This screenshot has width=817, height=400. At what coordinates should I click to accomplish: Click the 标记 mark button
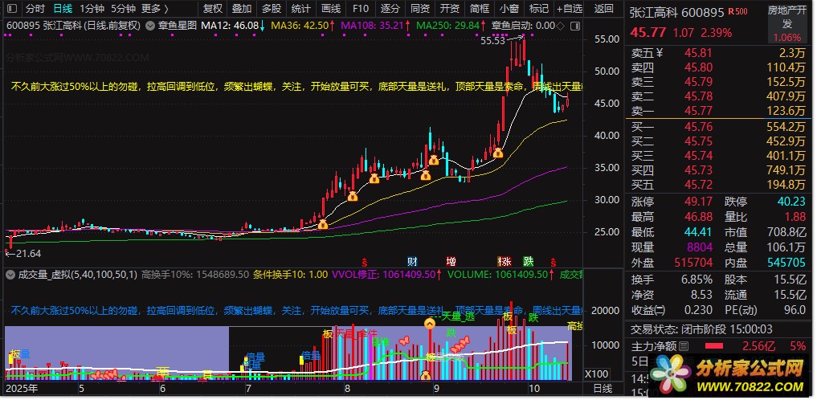[x=539, y=9]
